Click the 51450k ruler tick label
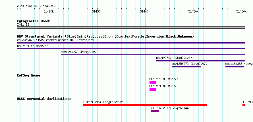 coord(193,11)
